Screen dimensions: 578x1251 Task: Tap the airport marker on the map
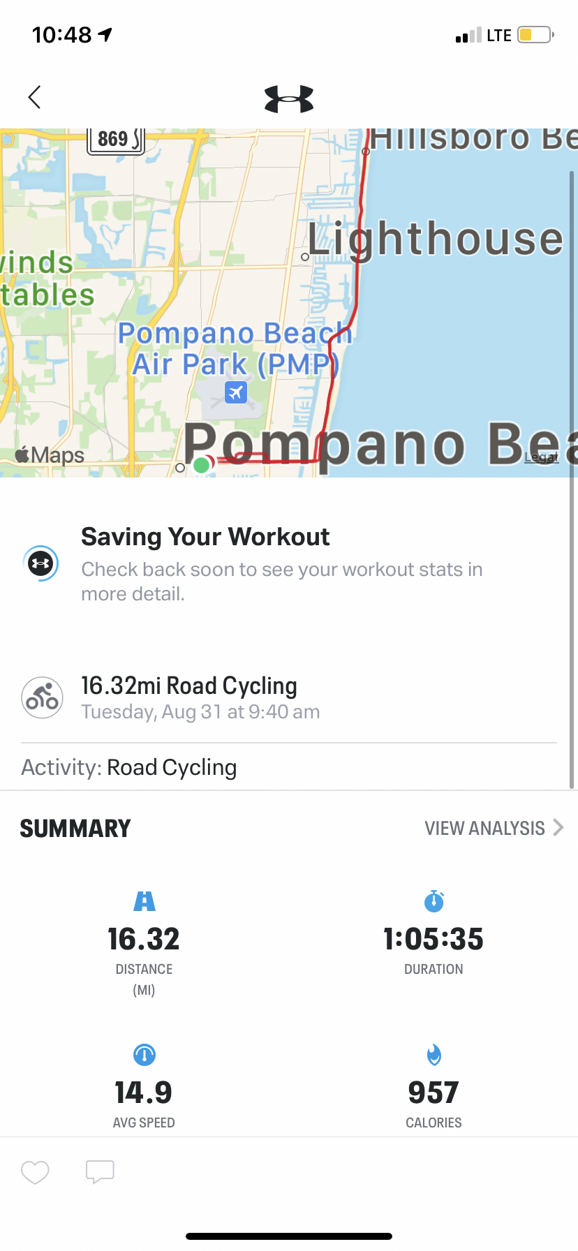tap(236, 392)
